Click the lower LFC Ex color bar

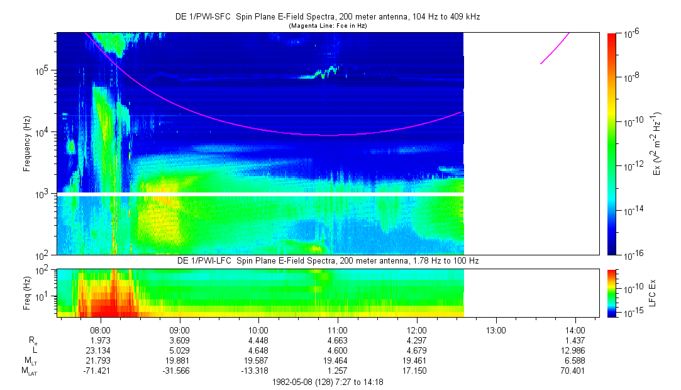click(612, 292)
